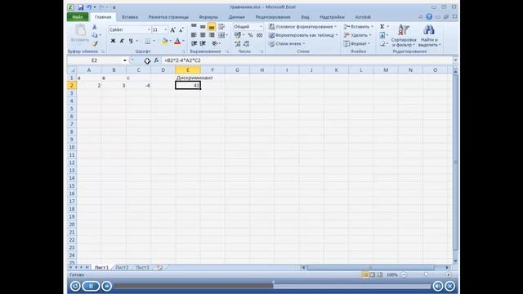
Task: Open the Общий number format dropdown
Action: [x=261, y=27]
